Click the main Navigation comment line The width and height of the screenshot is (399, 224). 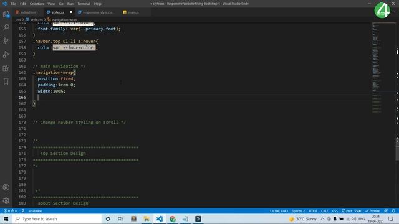click(x=59, y=67)
